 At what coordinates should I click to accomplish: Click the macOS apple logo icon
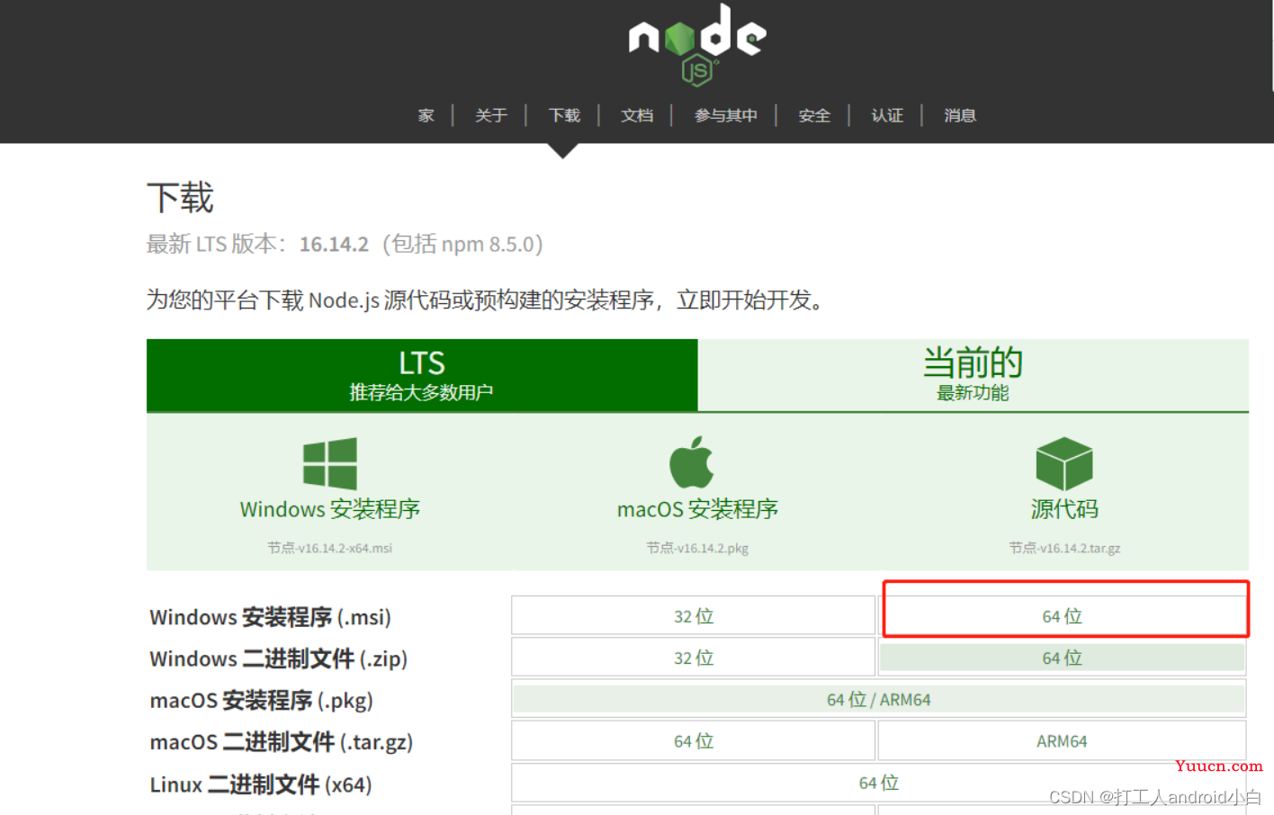(692, 462)
